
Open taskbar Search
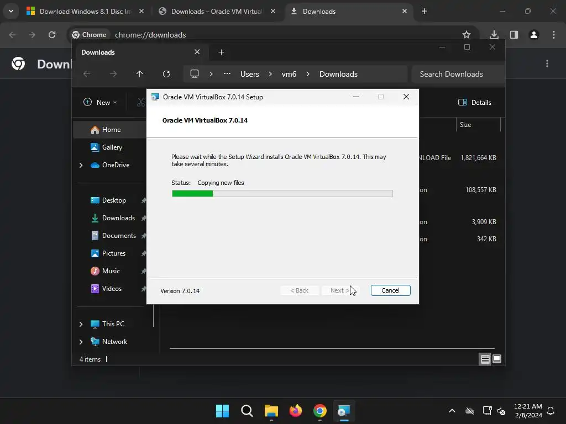(x=247, y=411)
